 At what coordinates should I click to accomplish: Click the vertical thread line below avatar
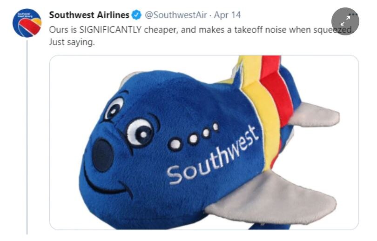click(27, 137)
